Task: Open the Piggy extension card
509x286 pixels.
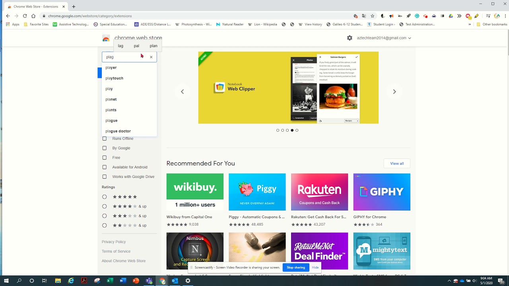Action: pyautogui.click(x=257, y=200)
